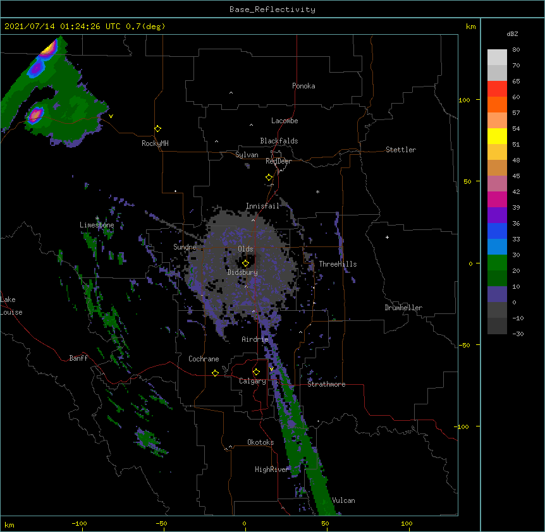Screen dimensions: 545x532
Task: Click the Innisfail label
Action: point(263,206)
